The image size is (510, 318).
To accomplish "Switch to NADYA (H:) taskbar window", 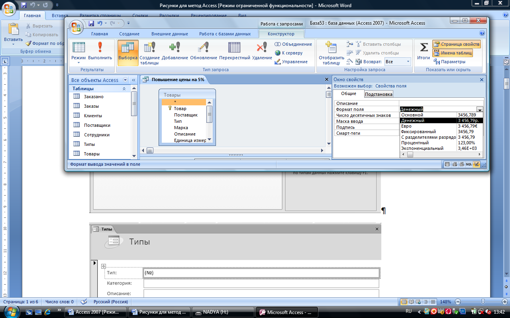I will point(224,312).
